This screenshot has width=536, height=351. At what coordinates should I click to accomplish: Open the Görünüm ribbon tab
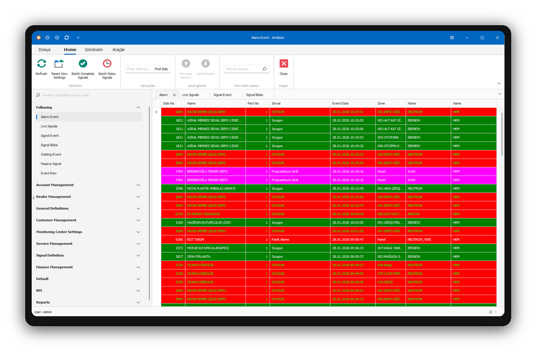coord(94,50)
